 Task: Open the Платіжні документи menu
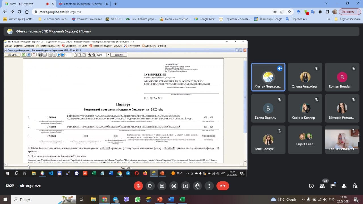click(x=48, y=46)
